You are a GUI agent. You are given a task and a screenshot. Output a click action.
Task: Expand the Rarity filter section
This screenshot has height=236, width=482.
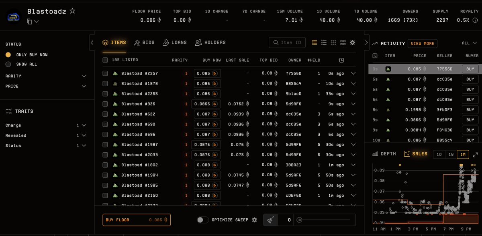tap(84, 76)
